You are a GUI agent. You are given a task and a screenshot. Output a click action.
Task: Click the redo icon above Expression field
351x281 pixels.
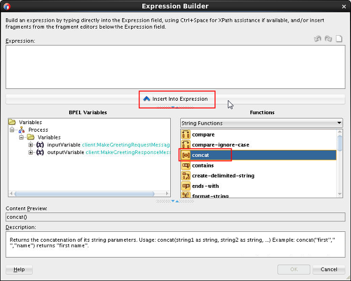tap(328, 39)
